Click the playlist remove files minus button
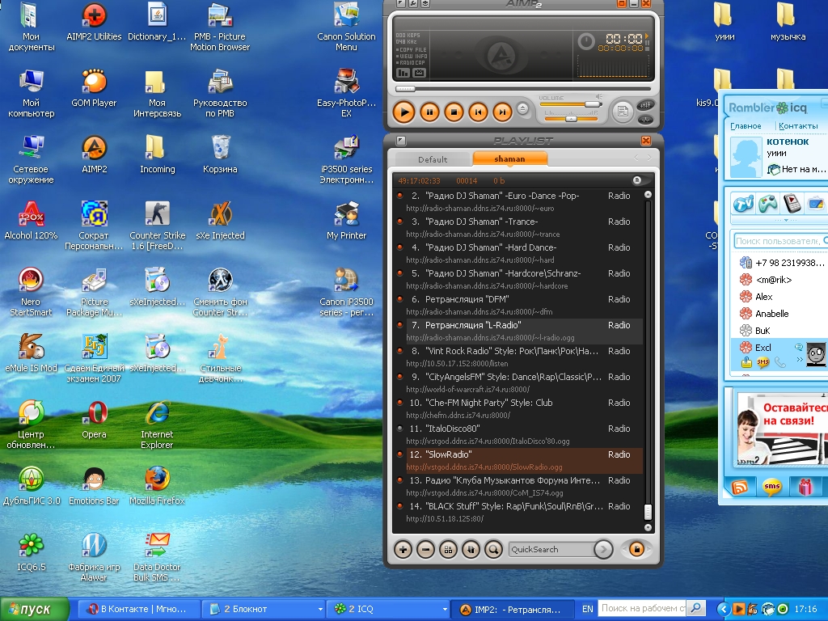The height and width of the screenshot is (621, 828). (x=425, y=550)
